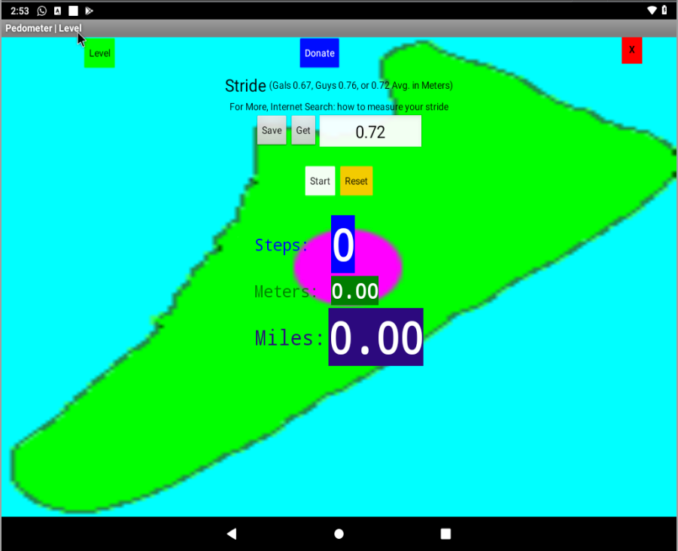Click the white square notification icon
678x551 pixels.
click(x=73, y=11)
